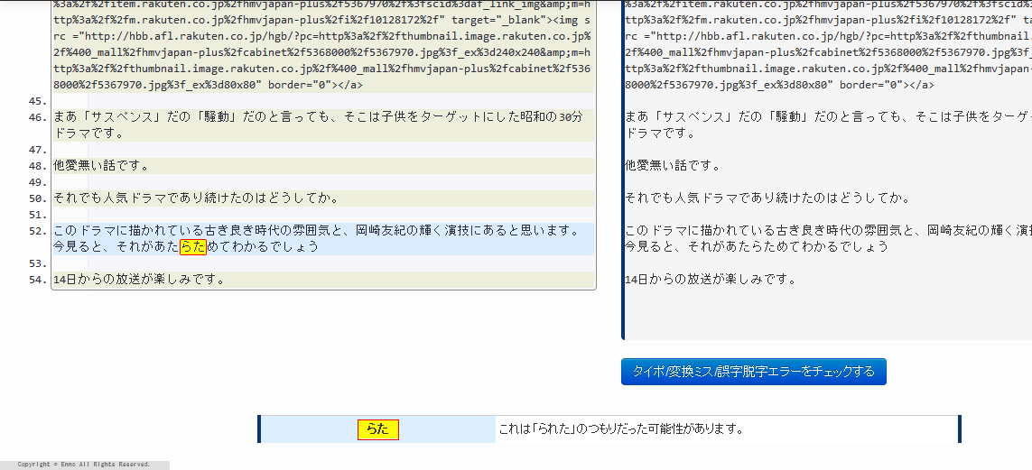1032x470 pixels.
Task: Click the suggestion text mentioning 「られた」
Action: pyautogui.click(x=620, y=429)
